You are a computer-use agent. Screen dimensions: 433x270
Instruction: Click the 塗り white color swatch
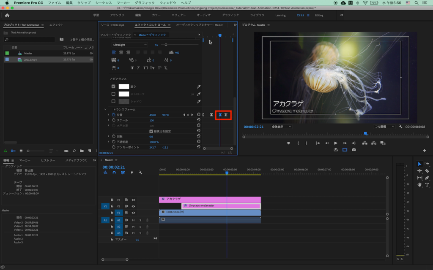click(123, 86)
